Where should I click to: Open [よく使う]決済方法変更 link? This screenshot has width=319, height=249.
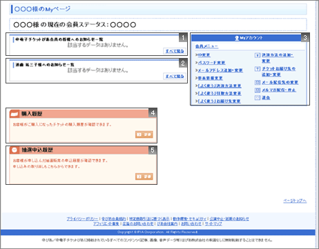point(220,86)
